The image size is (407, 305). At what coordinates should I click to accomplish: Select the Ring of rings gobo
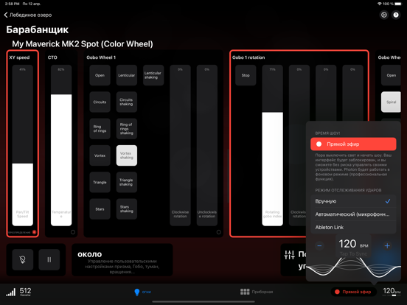coord(100,129)
